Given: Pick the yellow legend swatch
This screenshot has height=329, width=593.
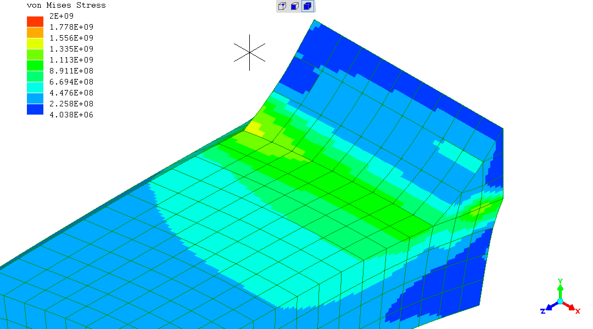Looking at the screenshot, I should pos(35,43).
